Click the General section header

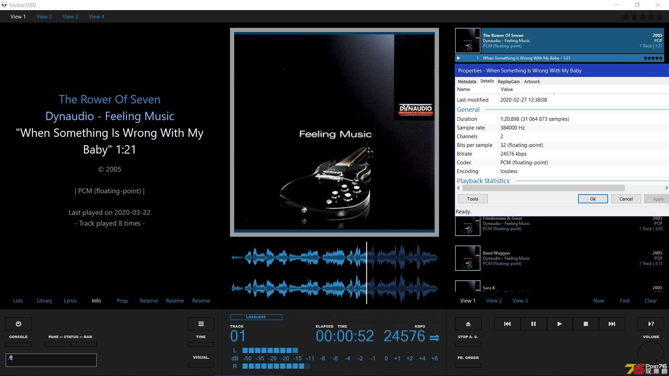(468, 109)
